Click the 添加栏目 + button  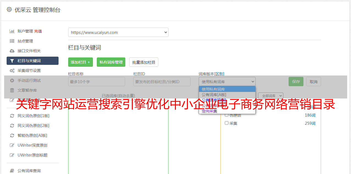point(81,62)
